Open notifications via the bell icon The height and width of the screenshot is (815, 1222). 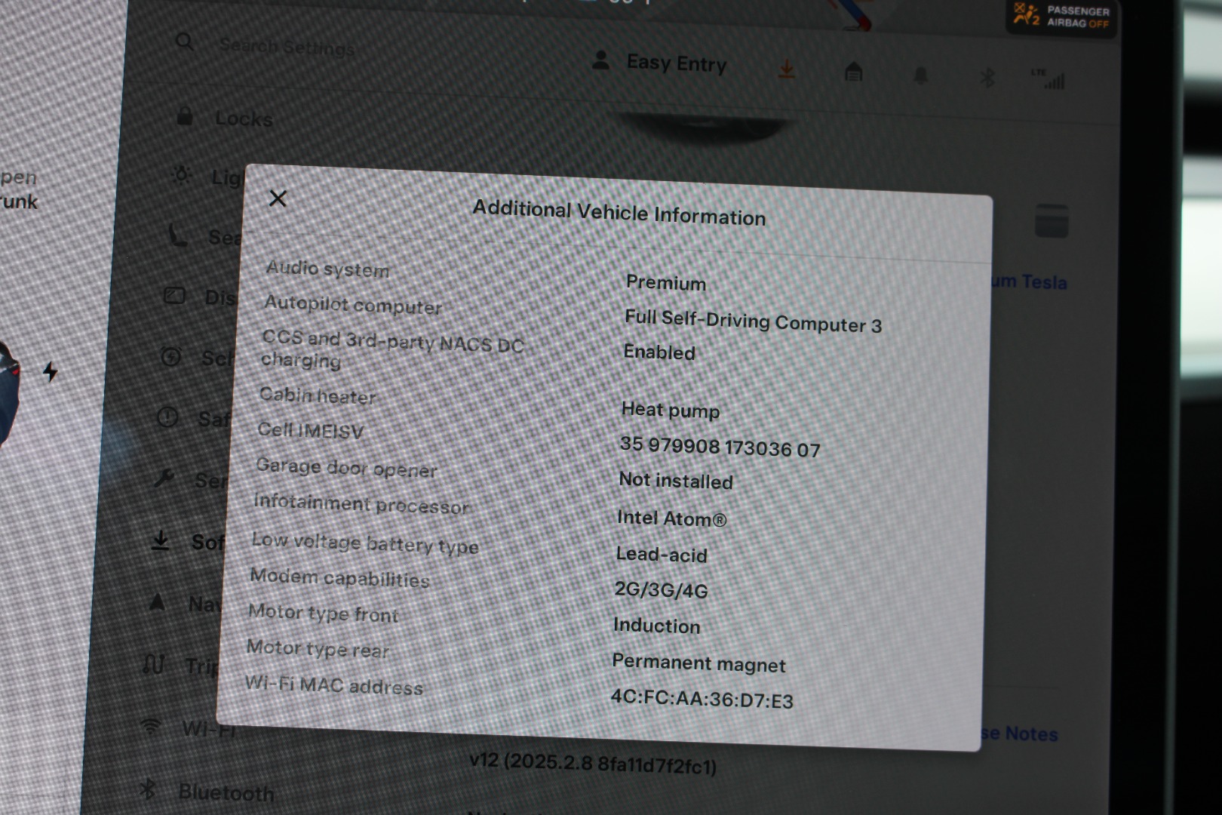pyautogui.click(x=920, y=75)
